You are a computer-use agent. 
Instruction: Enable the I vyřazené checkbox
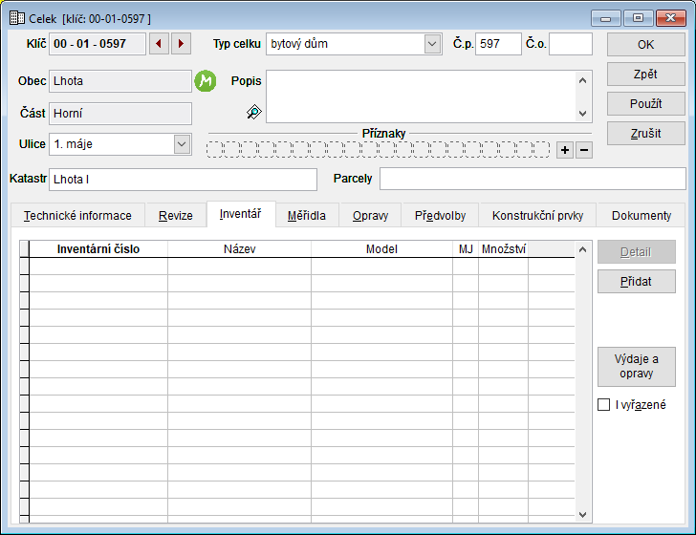[603, 405]
